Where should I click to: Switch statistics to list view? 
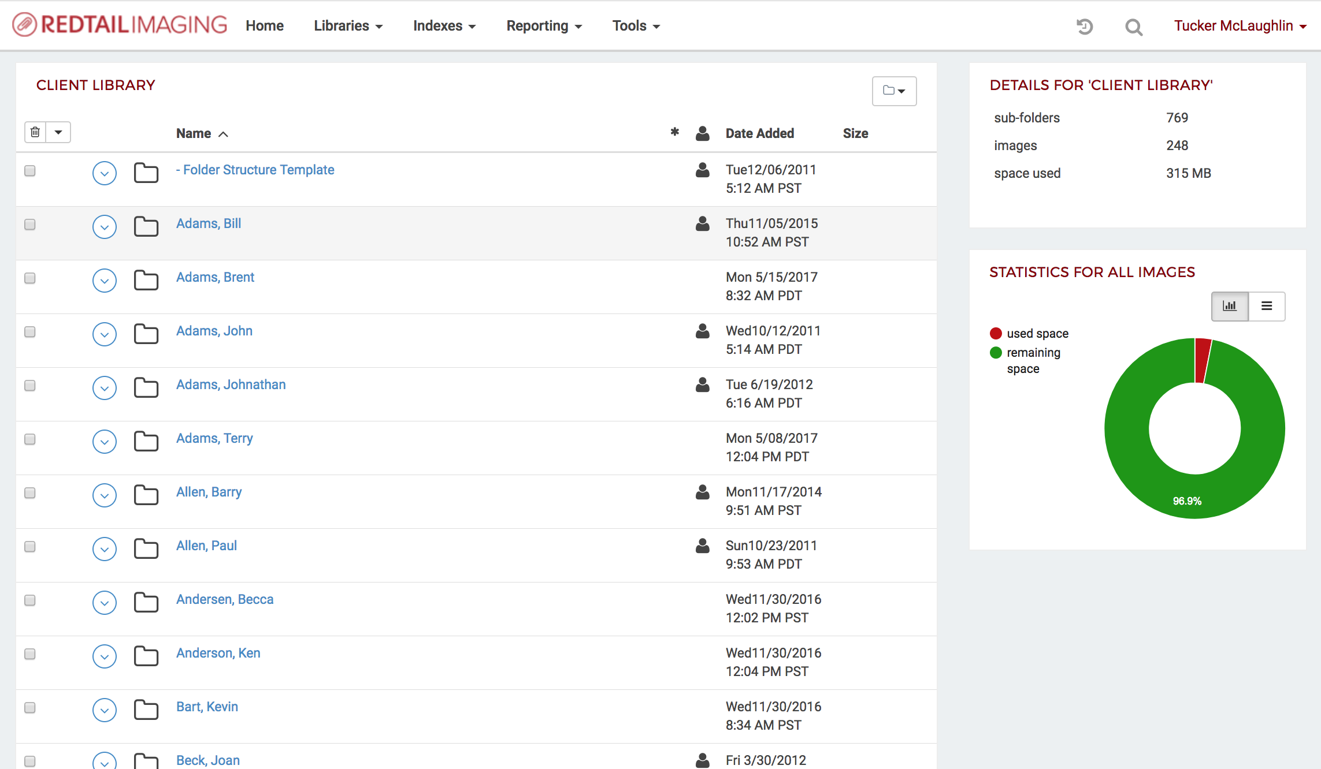click(1267, 306)
